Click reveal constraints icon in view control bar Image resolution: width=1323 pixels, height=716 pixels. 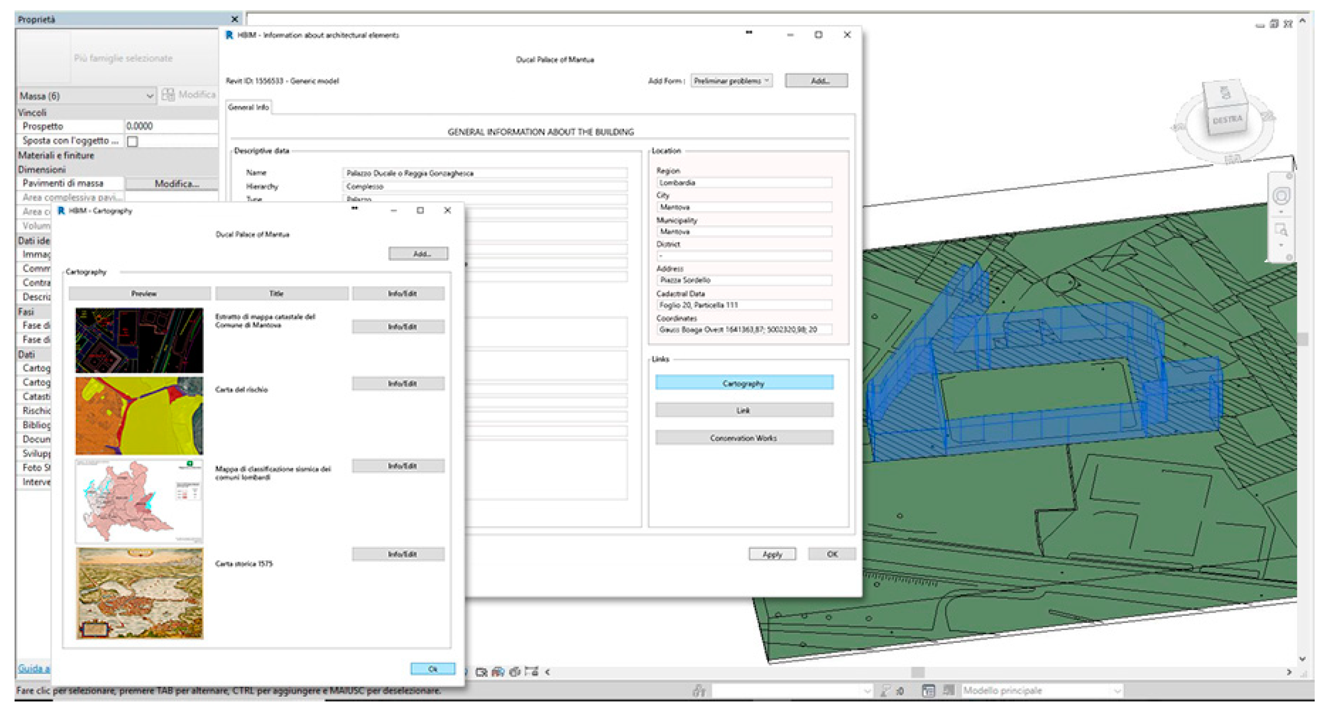pos(532,672)
